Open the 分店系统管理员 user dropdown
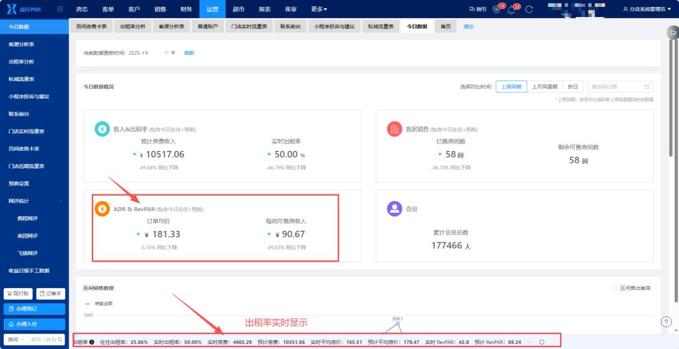 pos(647,9)
